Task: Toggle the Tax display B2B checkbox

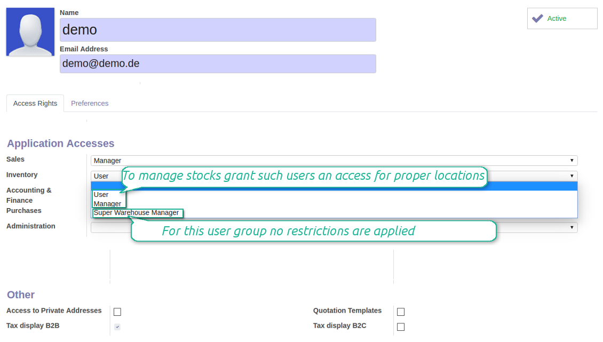Action: [117, 327]
